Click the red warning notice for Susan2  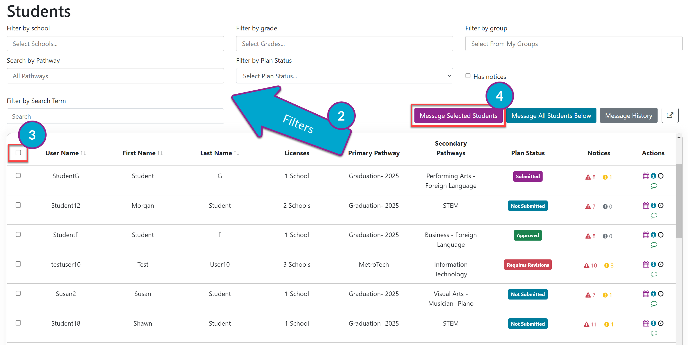pyautogui.click(x=590, y=295)
